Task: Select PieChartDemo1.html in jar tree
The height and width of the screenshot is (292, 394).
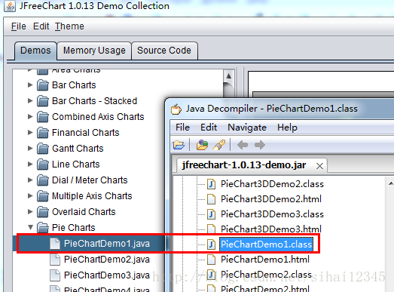Action: [x=265, y=260]
